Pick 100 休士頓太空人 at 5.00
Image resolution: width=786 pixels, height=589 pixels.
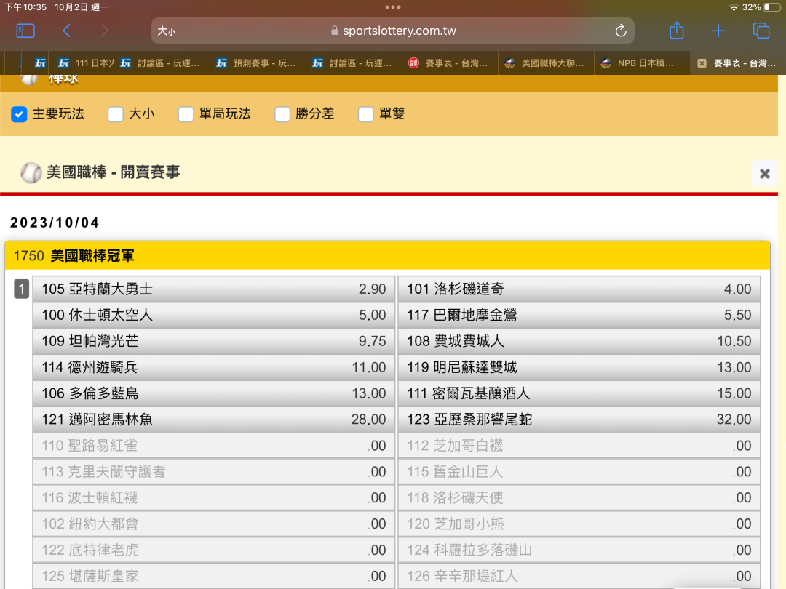[214, 315]
